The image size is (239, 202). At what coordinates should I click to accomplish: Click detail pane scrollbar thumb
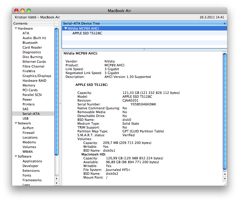[225, 111]
